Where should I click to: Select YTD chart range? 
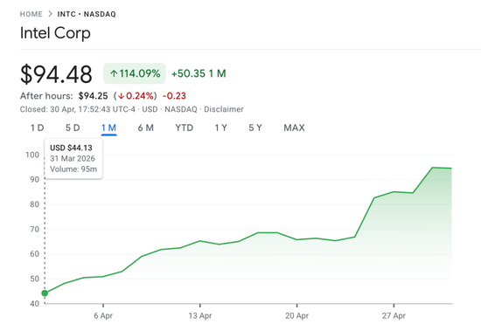[184, 128]
